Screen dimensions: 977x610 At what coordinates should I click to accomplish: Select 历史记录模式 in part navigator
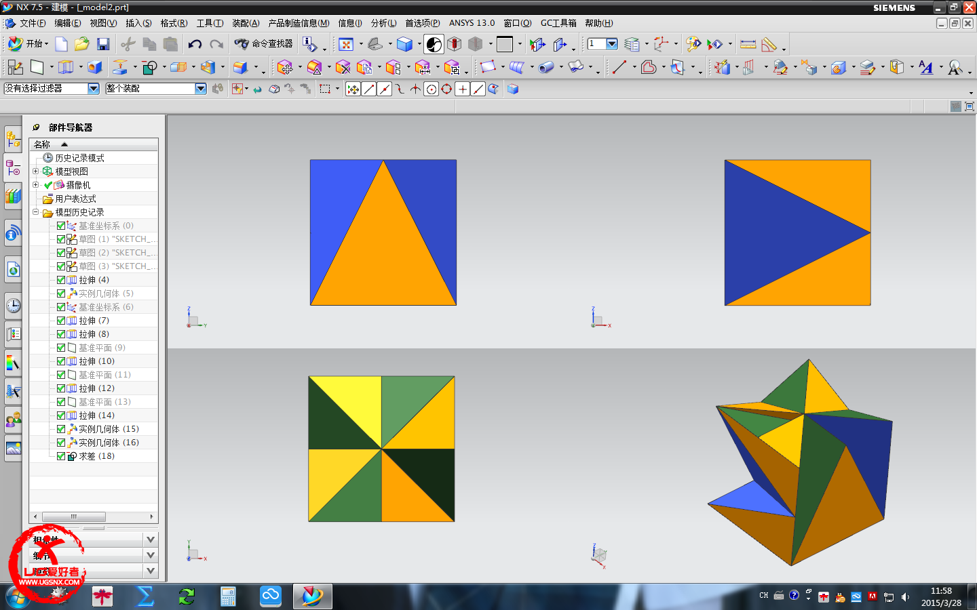coord(79,158)
